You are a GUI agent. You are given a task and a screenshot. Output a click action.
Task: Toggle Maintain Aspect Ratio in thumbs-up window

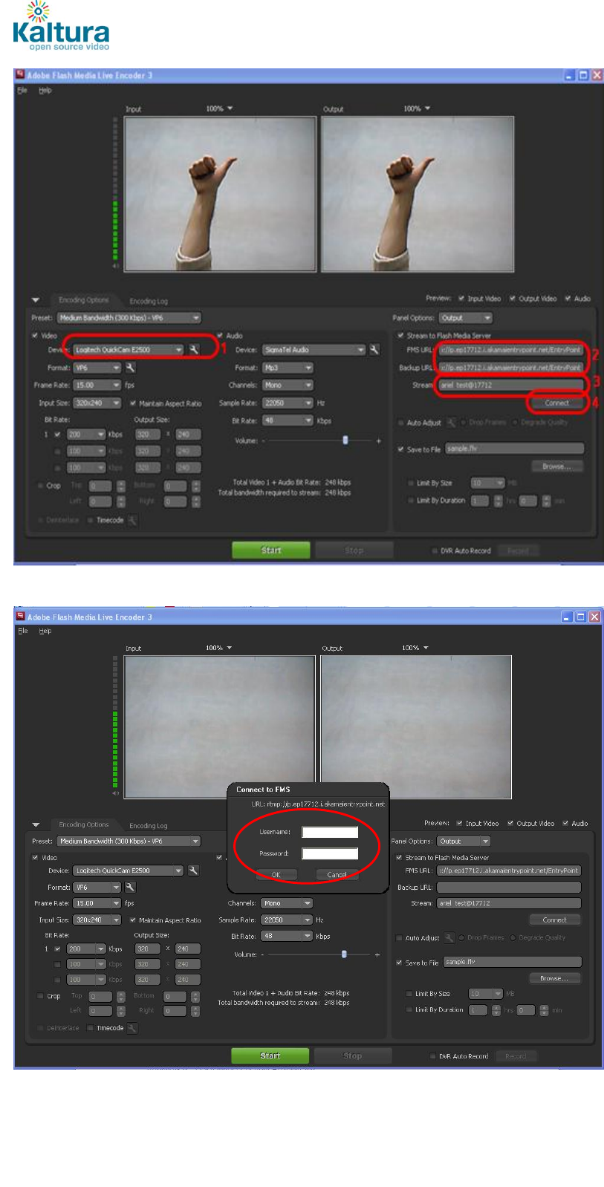(x=133, y=403)
